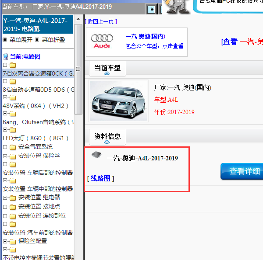Click the 查看详细 button
The image size is (263, 260).
[x=242, y=171]
